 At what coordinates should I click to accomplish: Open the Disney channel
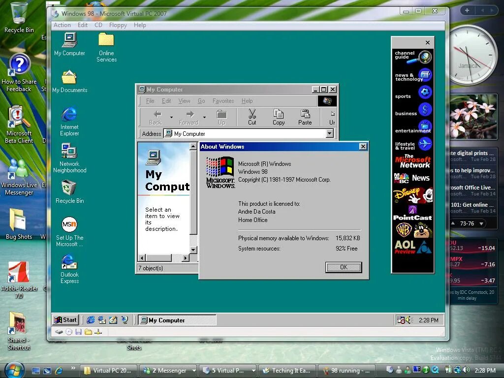point(413,195)
